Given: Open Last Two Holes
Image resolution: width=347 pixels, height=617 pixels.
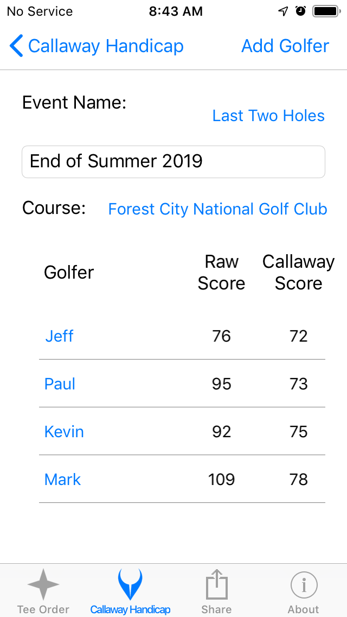Looking at the screenshot, I should 268,115.
